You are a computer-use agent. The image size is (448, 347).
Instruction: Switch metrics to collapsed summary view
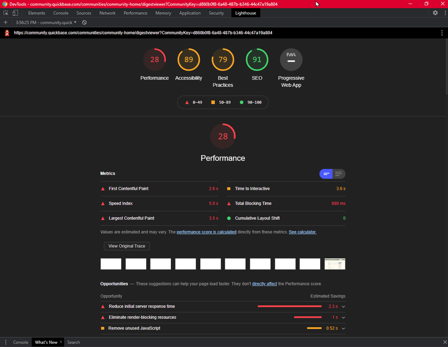click(x=326, y=174)
